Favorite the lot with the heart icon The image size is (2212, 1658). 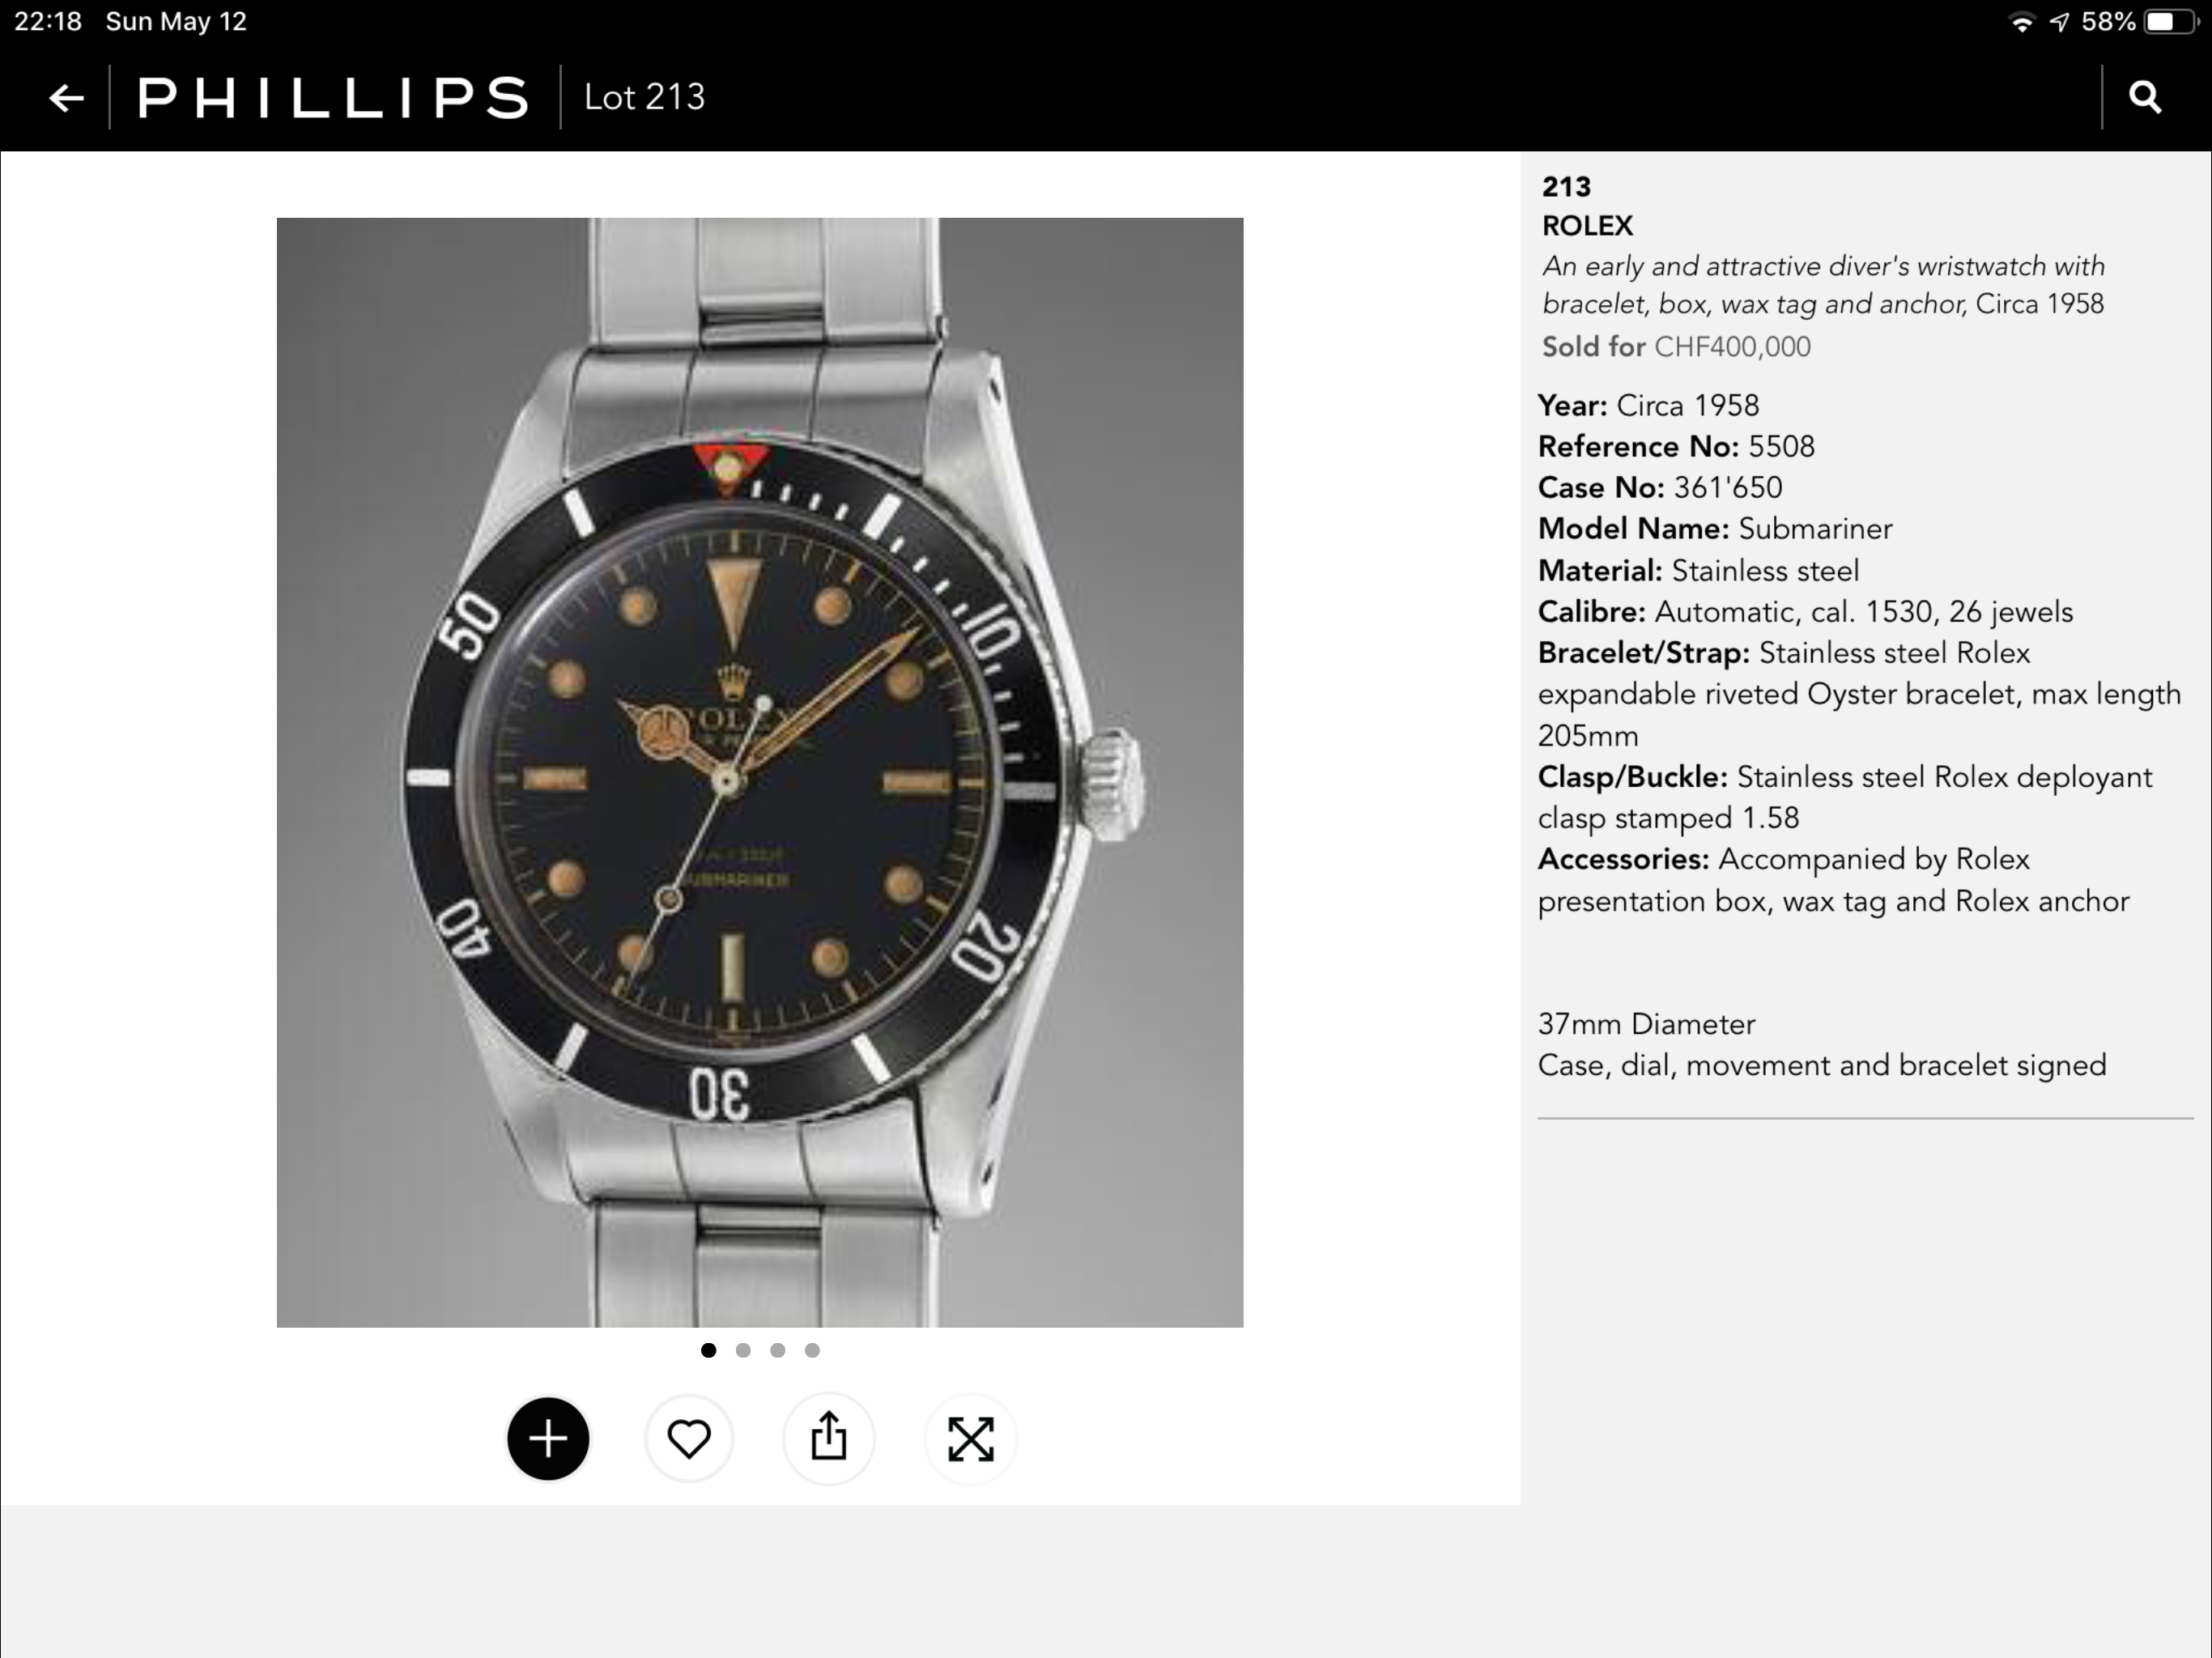(x=689, y=1439)
